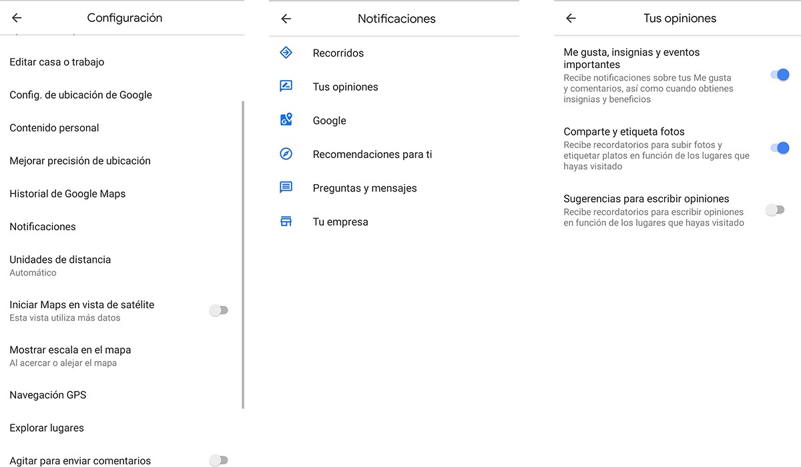Enable Iniciar Maps en vista de satélite

[218, 310]
